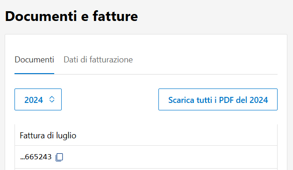293x170 pixels.
Task: Download all 2024 PDFs
Action: click(218, 99)
